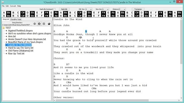184x103 pixels.
Task: Click the greyed round icon beside Song Directory path
Action: [x=34, y=24]
